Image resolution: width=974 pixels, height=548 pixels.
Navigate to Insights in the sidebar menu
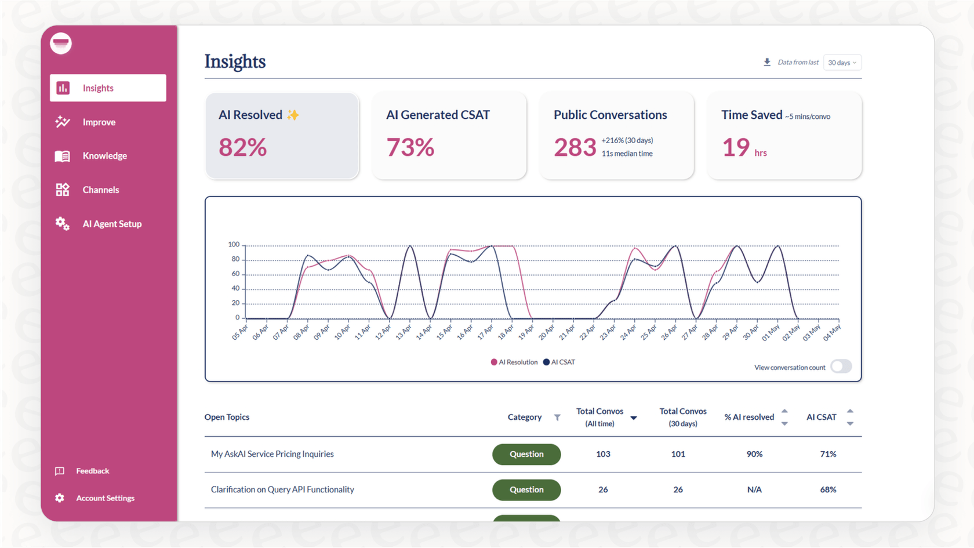[x=97, y=88]
